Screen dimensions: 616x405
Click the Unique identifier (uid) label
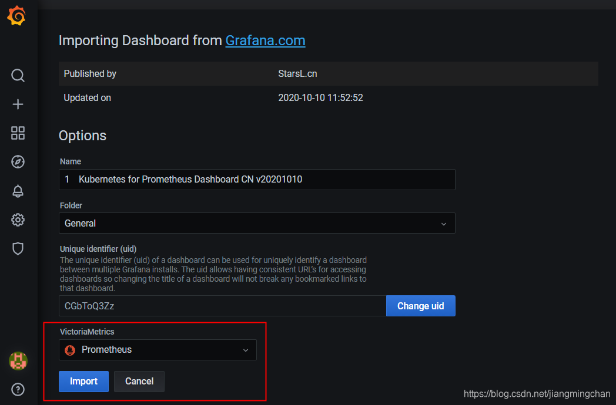98,249
